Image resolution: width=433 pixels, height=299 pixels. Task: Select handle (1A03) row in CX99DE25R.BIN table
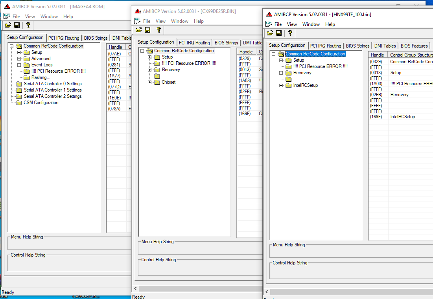pos(250,81)
